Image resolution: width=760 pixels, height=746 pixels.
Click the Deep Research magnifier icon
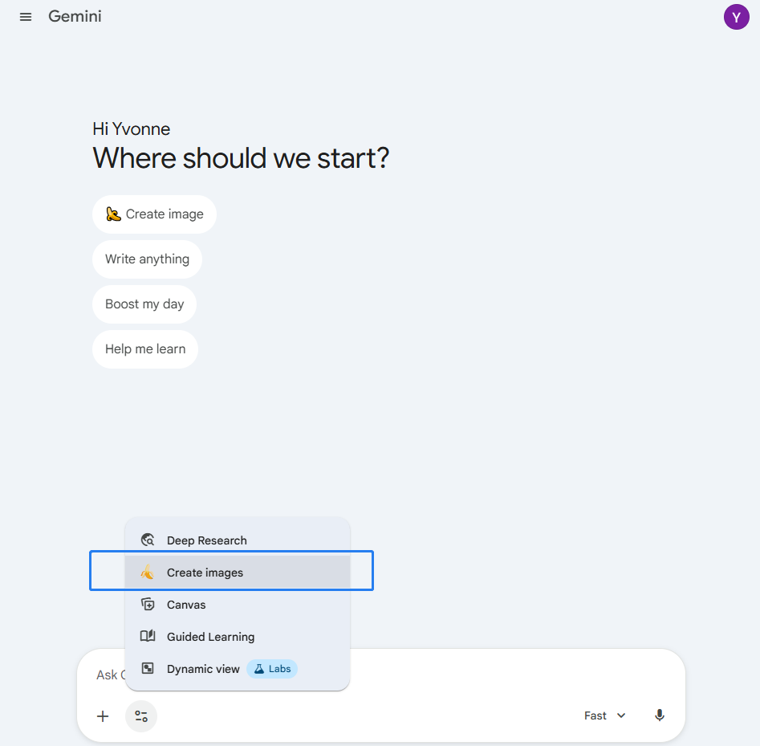148,540
